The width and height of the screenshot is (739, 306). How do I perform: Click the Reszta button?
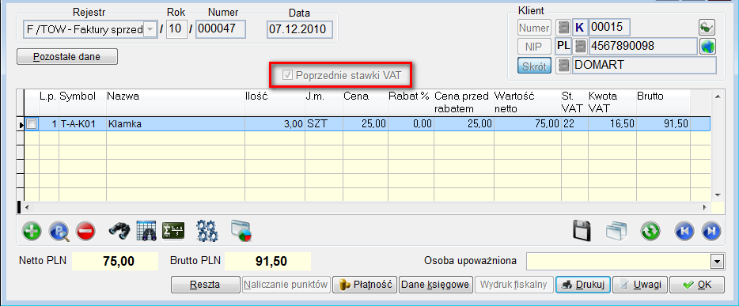pyautogui.click(x=206, y=285)
